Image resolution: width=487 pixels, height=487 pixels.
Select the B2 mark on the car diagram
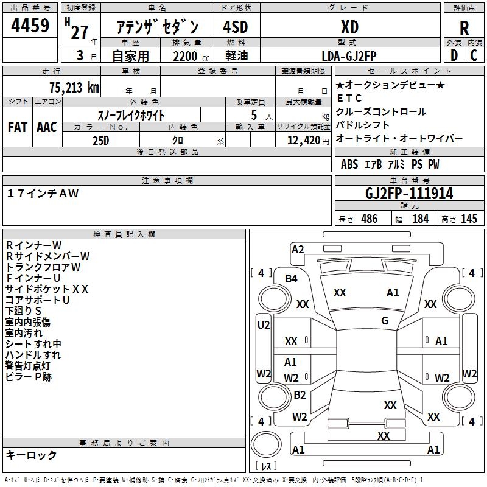coord(300,394)
